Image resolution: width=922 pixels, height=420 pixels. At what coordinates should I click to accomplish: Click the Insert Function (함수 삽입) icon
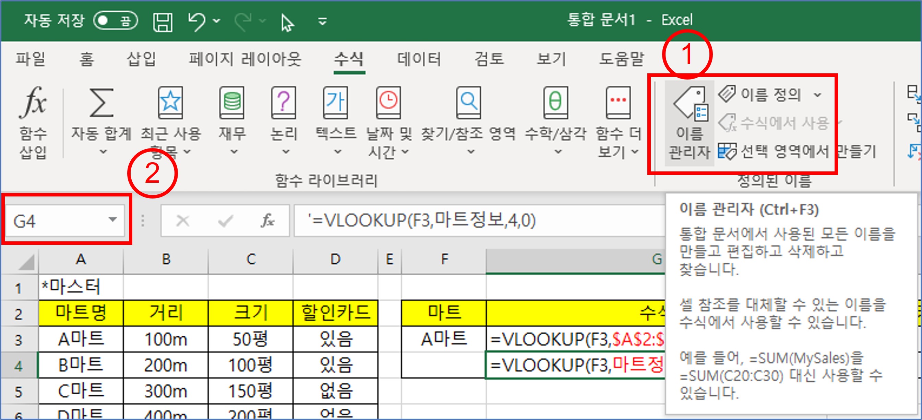(33, 104)
